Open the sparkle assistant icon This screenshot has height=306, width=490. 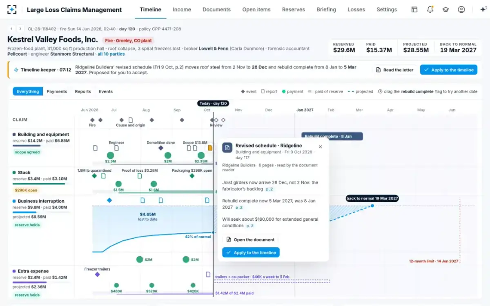tap(483, 9)
